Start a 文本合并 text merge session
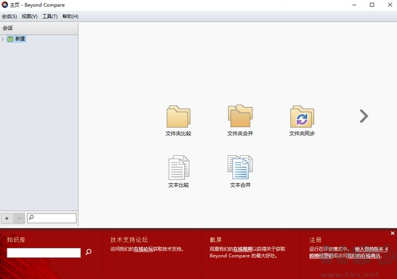This screenshot has width=397, height=279. point(240,171)
